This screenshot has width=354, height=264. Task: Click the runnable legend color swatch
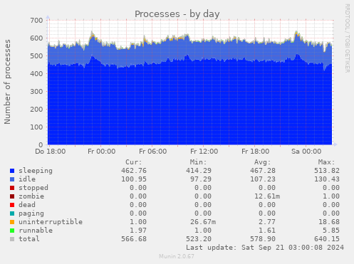coord(12,231)
